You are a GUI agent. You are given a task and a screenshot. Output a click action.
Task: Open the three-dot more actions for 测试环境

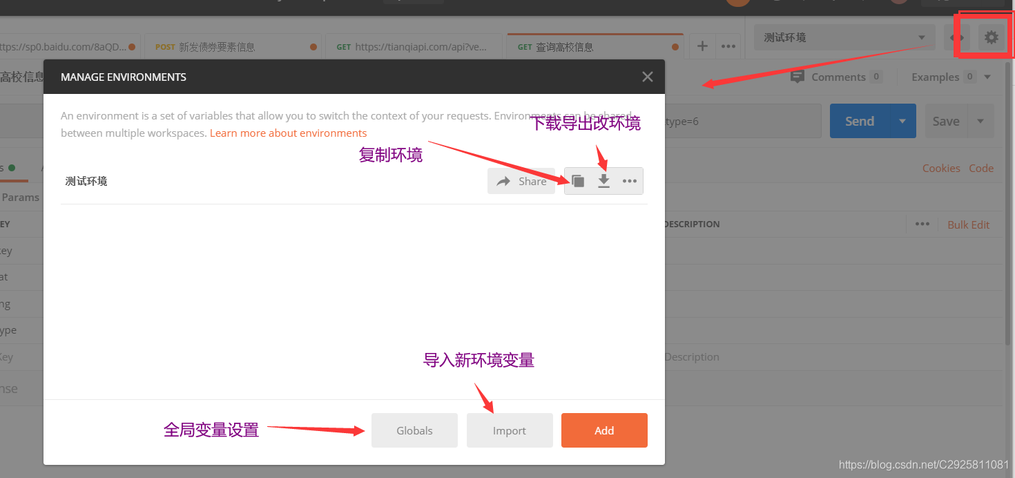pos(629,181)
